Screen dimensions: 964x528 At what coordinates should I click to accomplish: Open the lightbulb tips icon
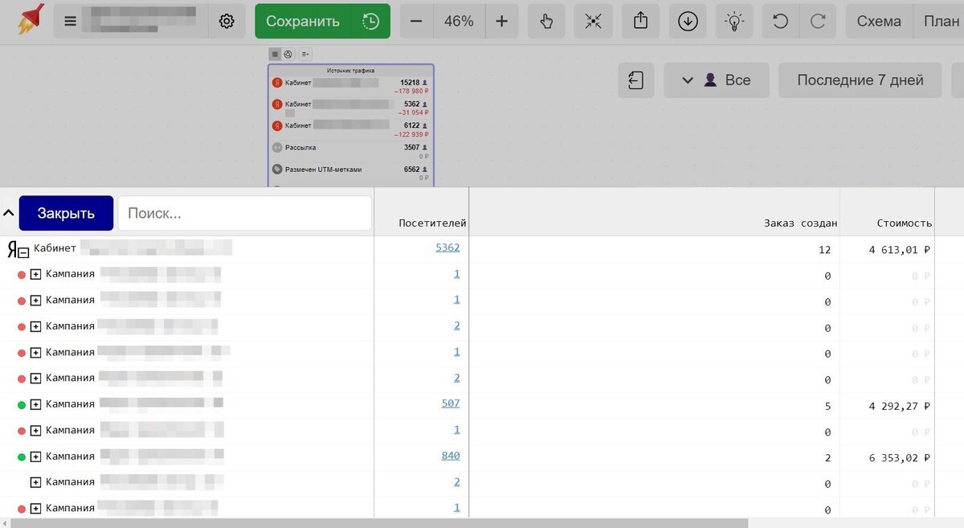734,21
